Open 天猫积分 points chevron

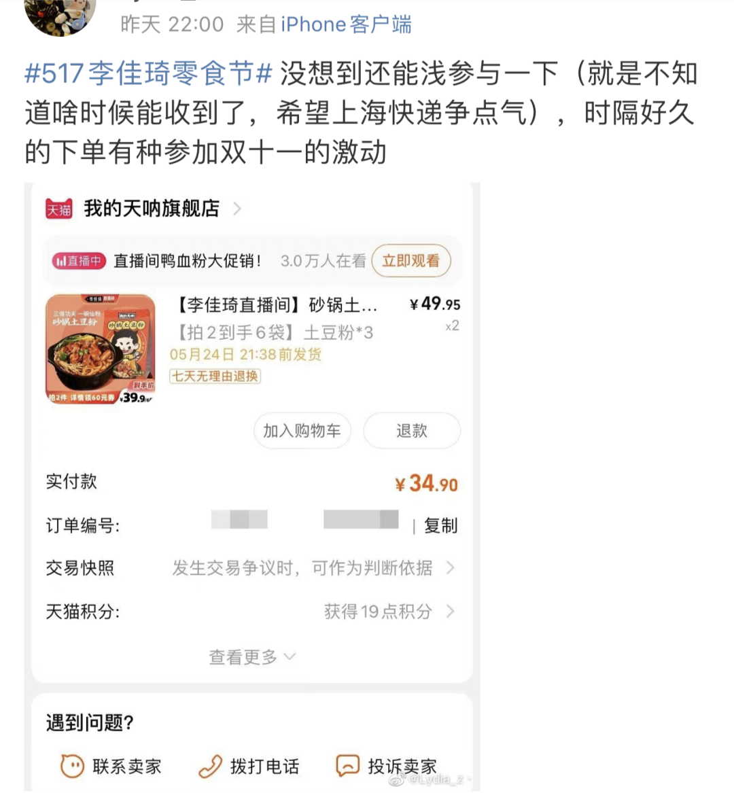click(450, 612)
